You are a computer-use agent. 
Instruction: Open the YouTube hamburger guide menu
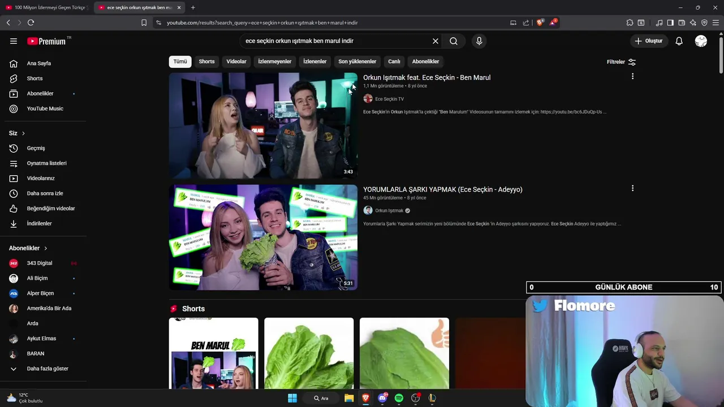pyautogui.click(x=14, y=41)
